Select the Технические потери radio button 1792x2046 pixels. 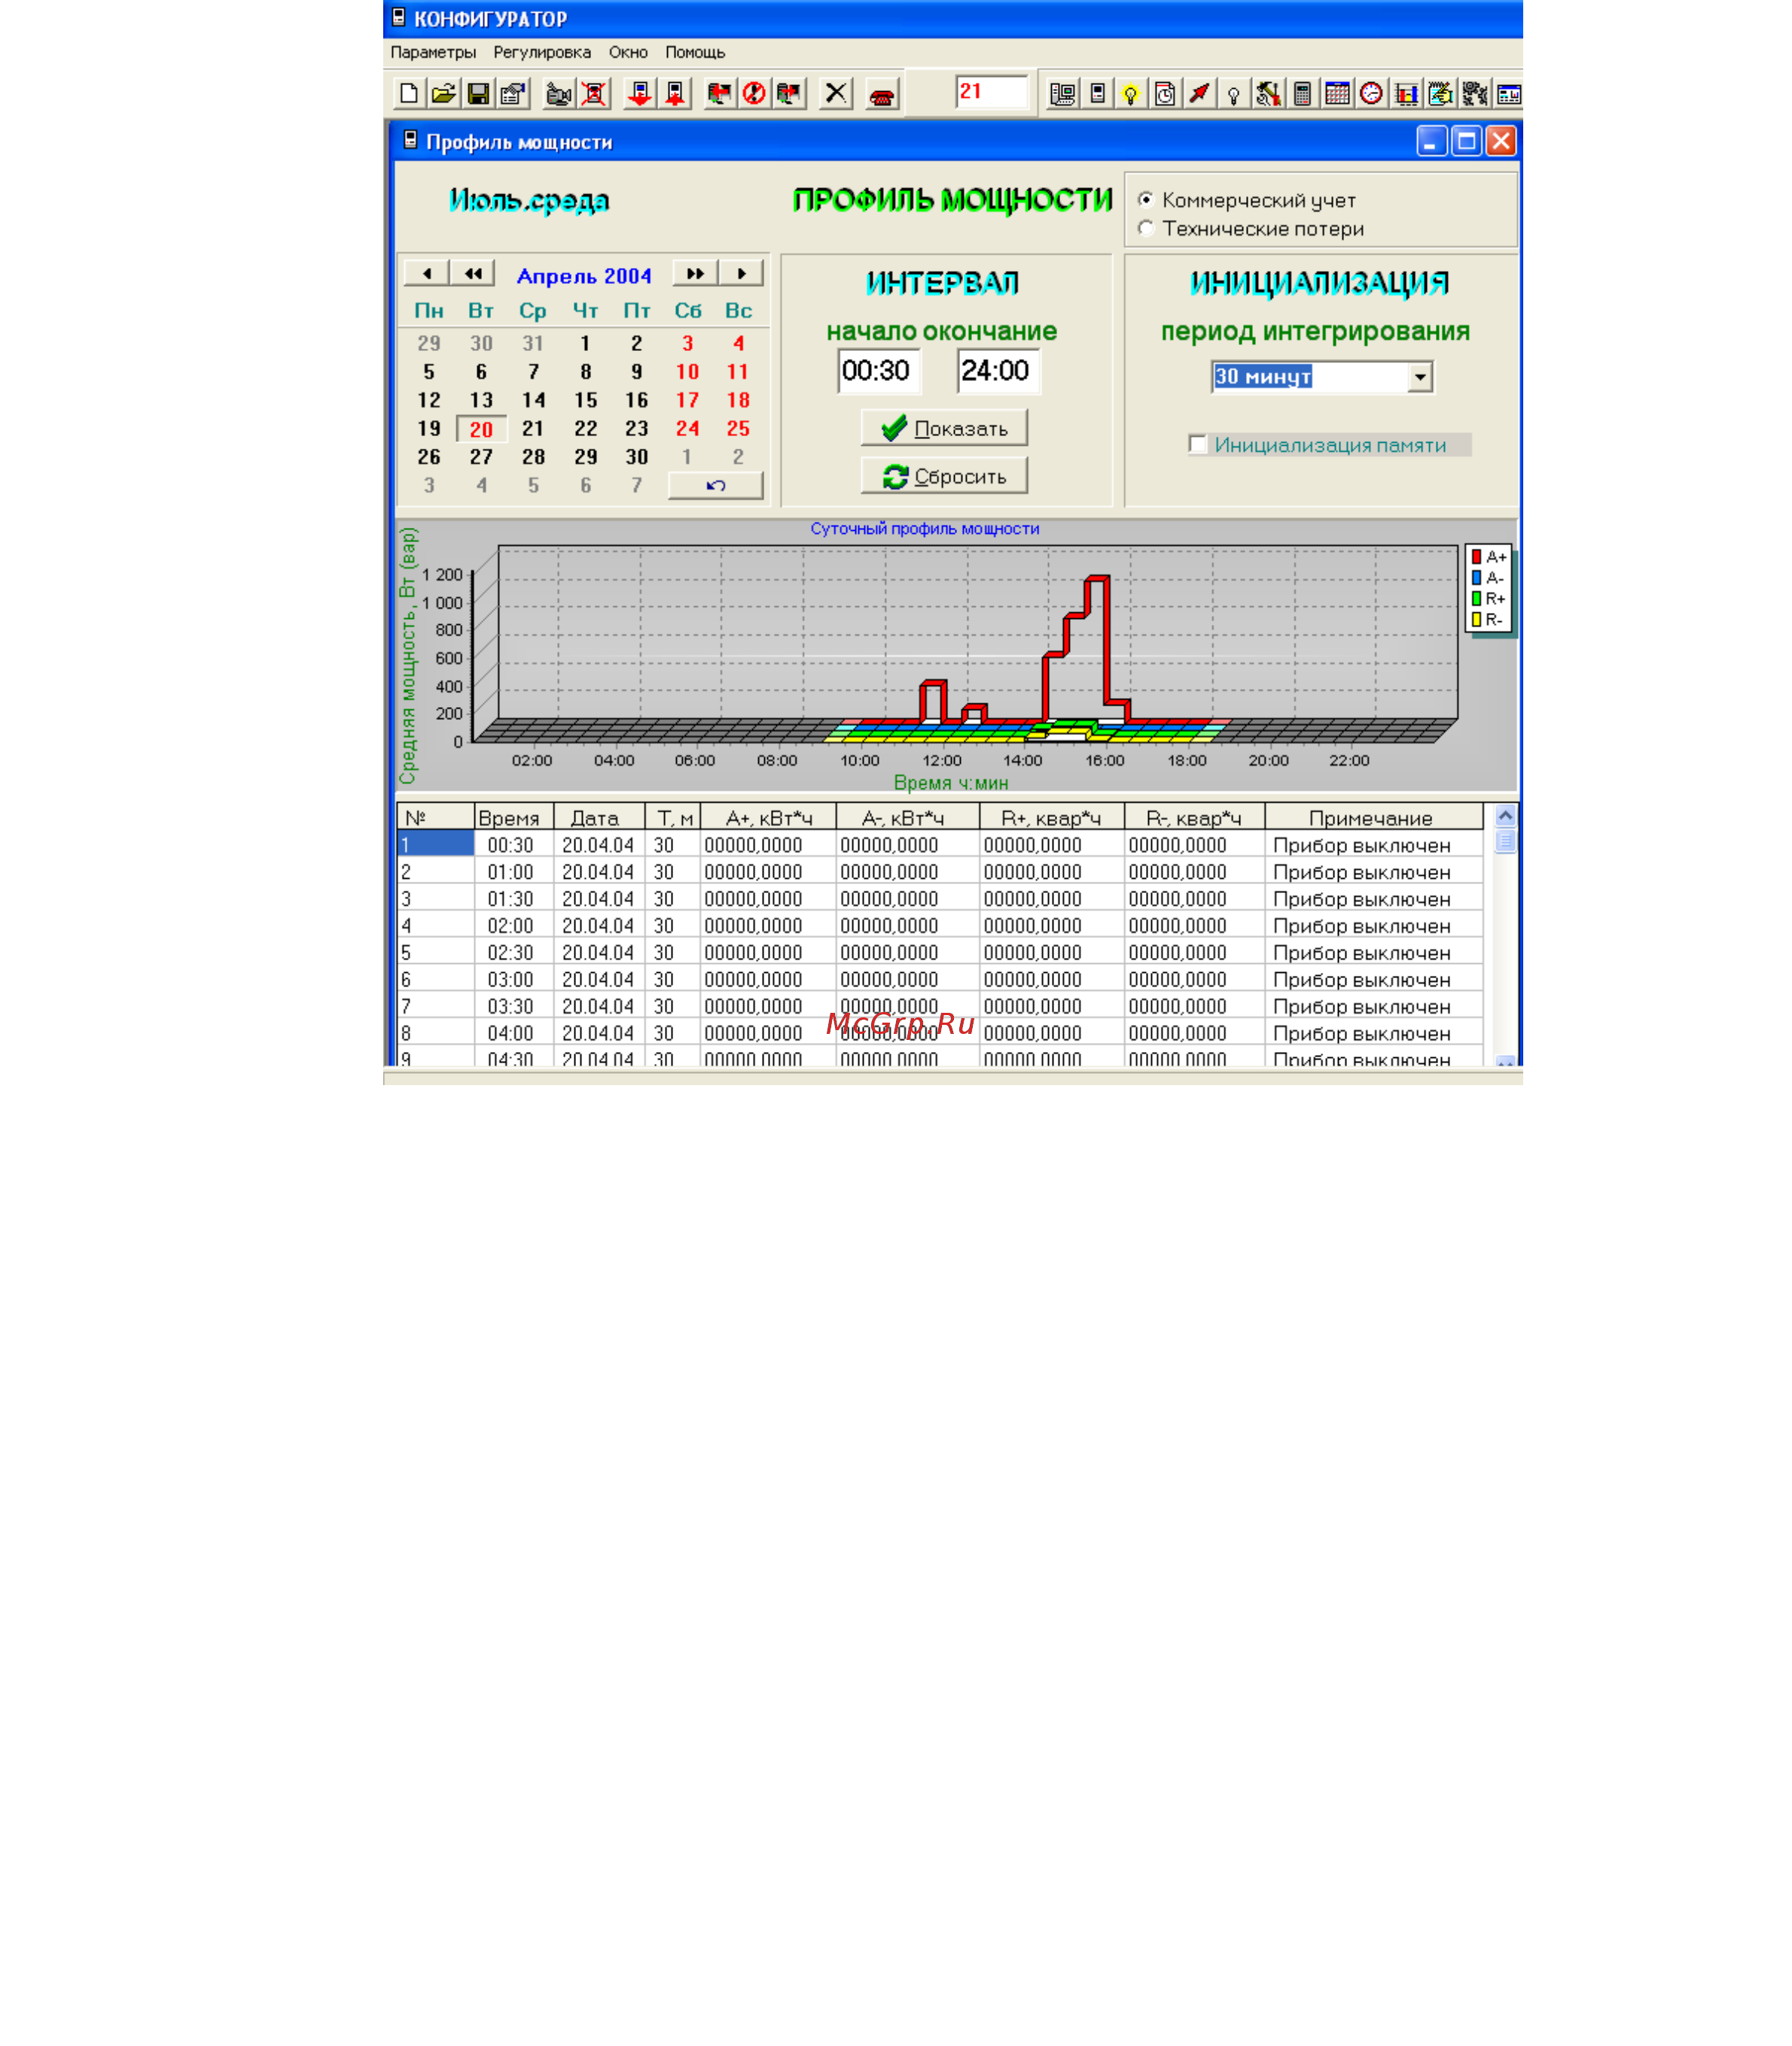1146,228
